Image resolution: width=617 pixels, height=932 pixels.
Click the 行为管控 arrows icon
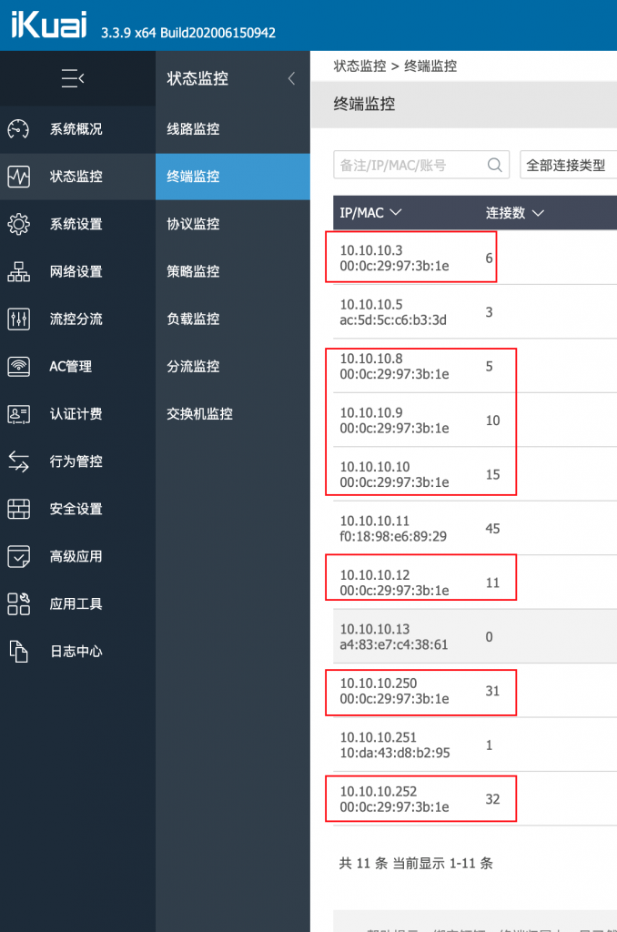pyautogui.click(x=18, y=461)
